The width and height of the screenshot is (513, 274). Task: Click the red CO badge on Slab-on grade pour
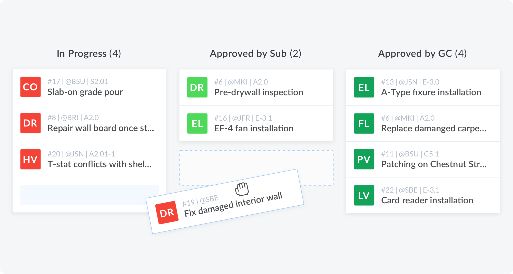(31, 87)
